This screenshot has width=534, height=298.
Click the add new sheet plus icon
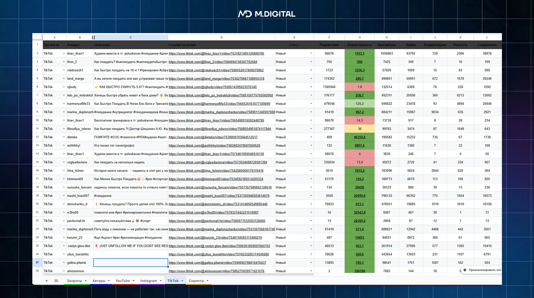[x=47, y=281]
